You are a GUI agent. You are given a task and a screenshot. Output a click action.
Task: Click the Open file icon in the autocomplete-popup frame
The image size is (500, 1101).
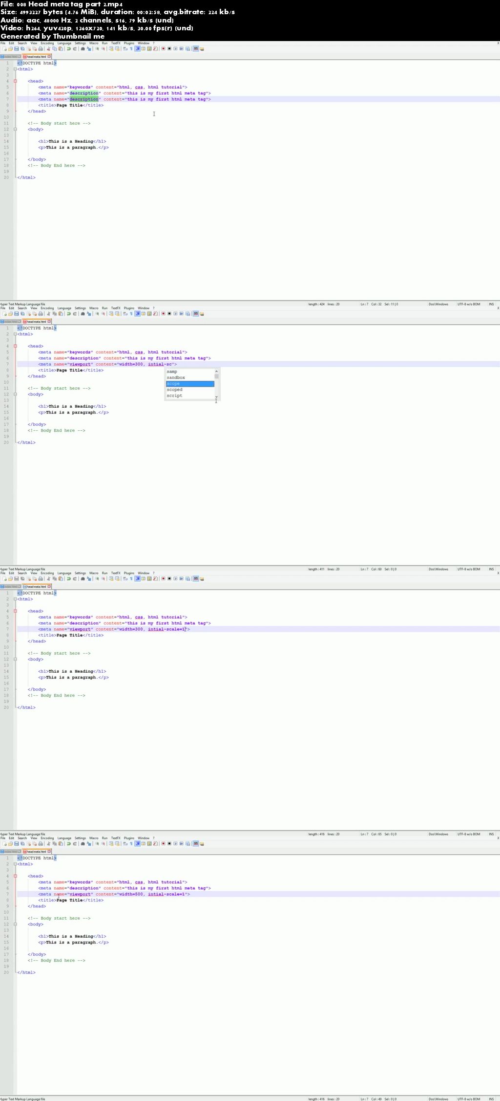pos(10,313)
